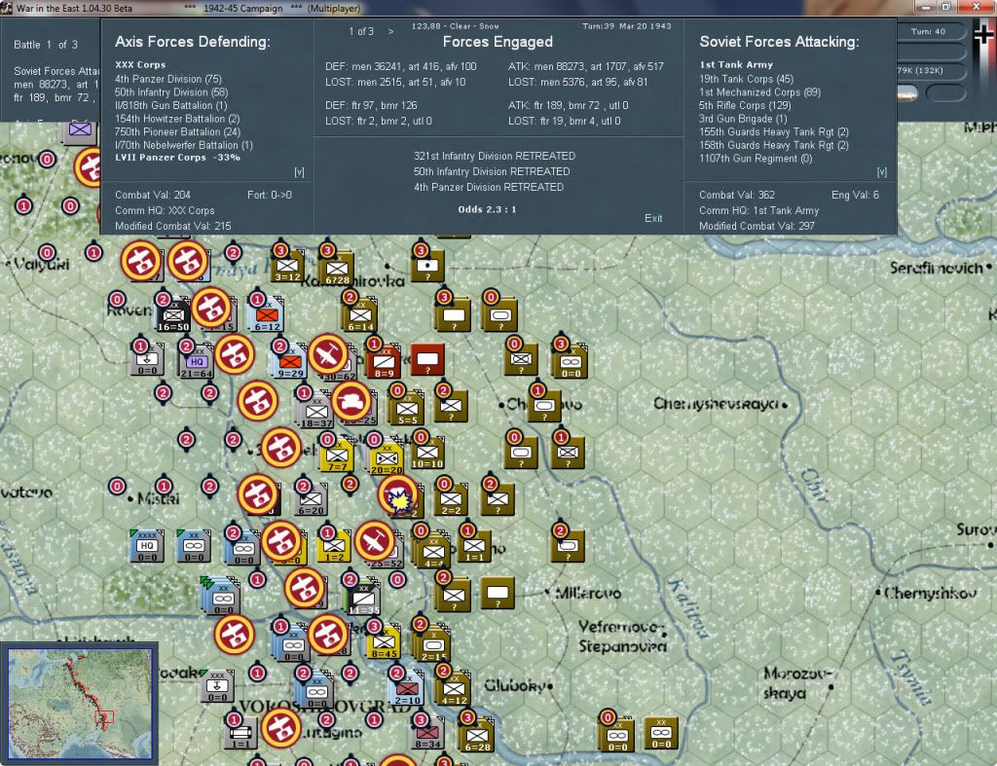Select the yellow infantry counter marked 8=45

(x=384, y=642)
